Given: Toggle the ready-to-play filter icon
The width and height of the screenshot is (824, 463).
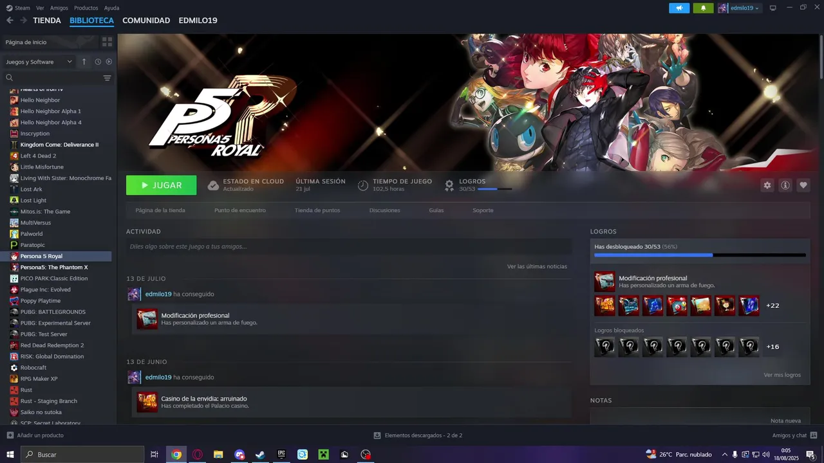Looking at the screenshot, I should [109, 62].
